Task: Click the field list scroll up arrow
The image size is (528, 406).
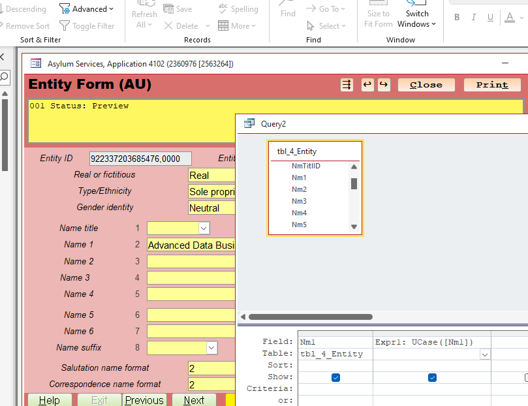Action: [354, 167]
